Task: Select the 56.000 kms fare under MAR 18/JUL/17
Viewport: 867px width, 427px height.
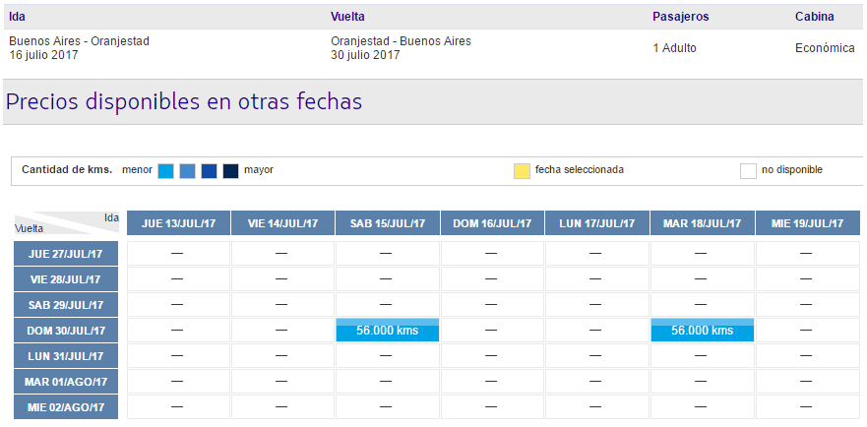Action: click(703, 331)
